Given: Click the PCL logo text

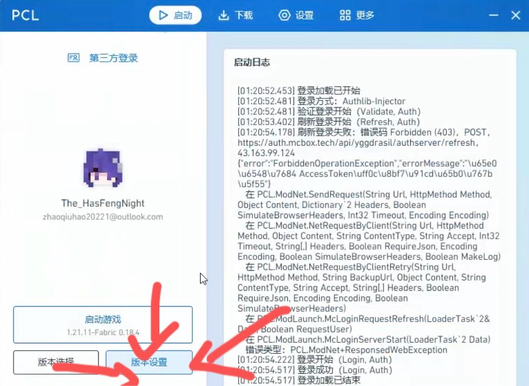Looking at the screenshot, I should point(25,15).
